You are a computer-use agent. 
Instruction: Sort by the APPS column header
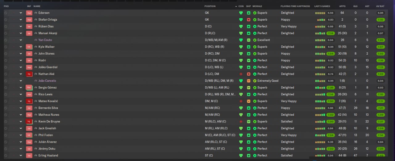click(342, 6)
